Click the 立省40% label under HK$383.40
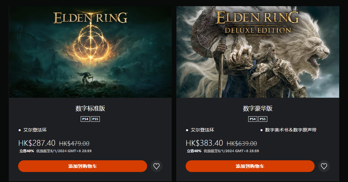This screenshot has height=182, width=348. coord(194,151)
